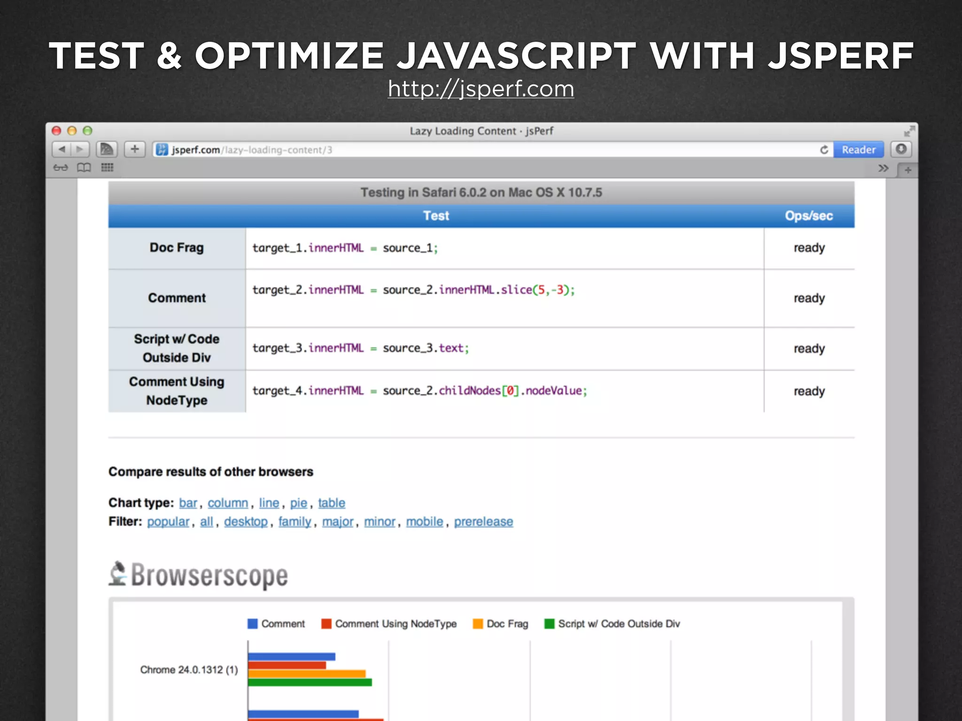962x721 pixels.
Task: Click Testing in Safari 6.0.2 header
Action: click(x=481, y=192)
